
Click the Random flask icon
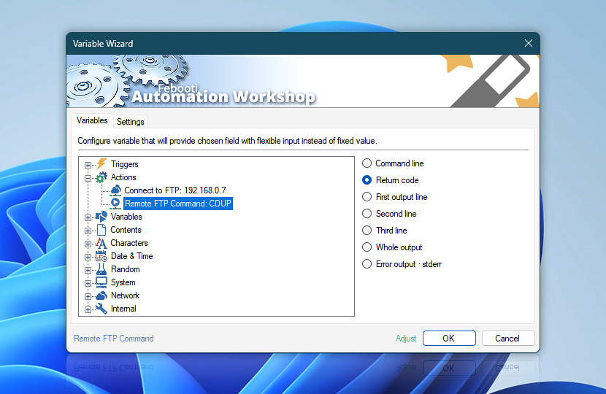pos(101,269)
